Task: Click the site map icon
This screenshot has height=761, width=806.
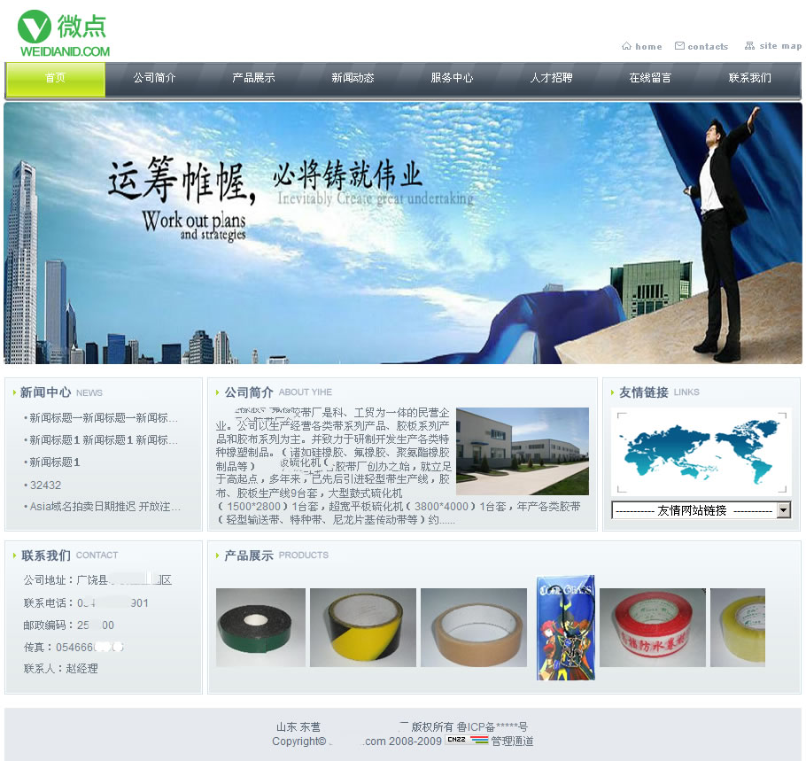Action: point(749,46)
